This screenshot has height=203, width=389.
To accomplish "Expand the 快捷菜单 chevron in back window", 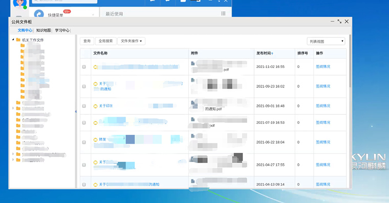I will coord(93,15).
